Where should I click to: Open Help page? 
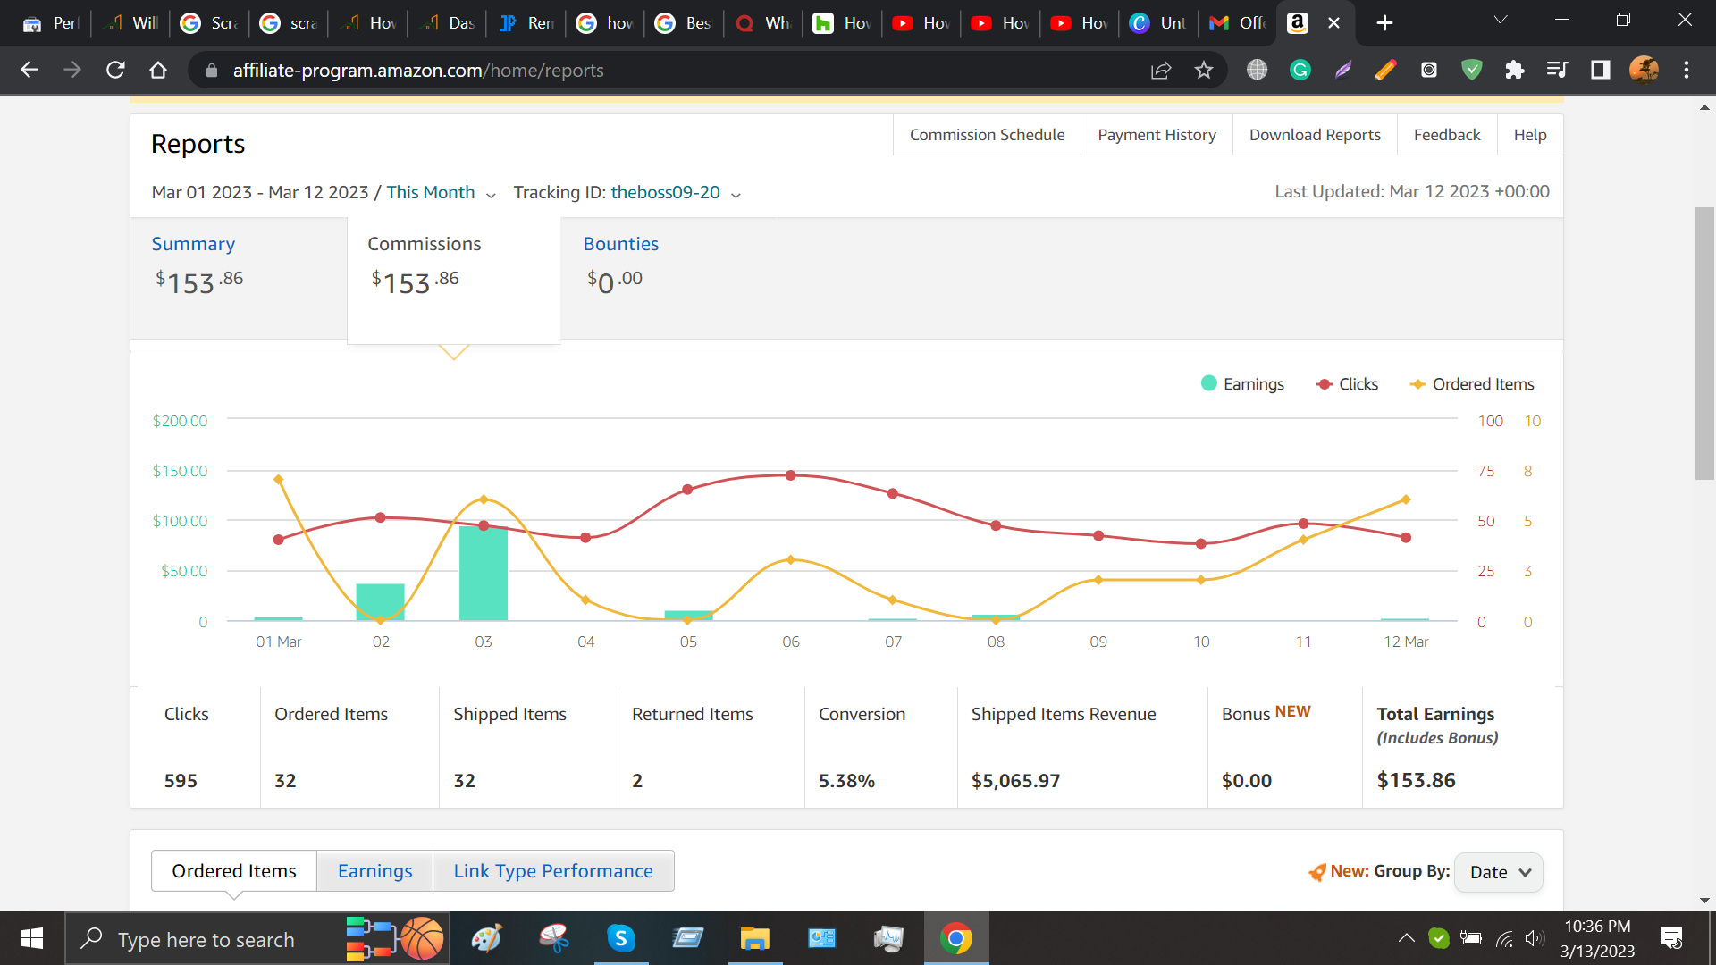click(x=1530, y=135)
